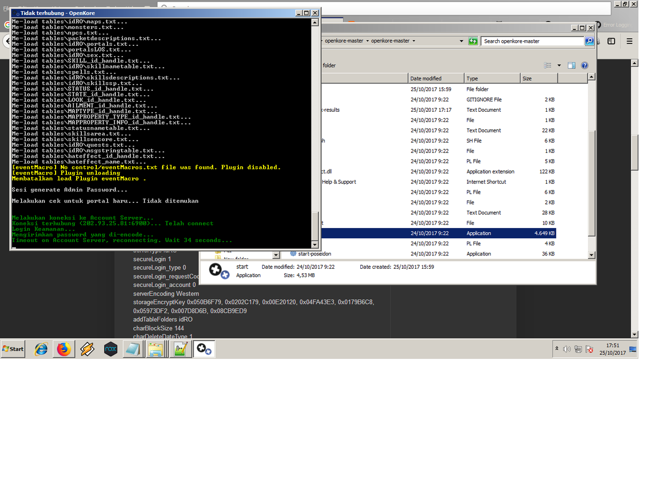Click the Explorer file list scroll up arrow

(x=592, y=77)
